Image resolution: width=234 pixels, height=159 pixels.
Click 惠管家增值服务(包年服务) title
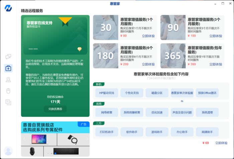205,50
